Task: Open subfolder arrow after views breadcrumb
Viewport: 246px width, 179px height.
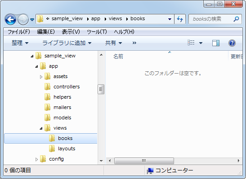Action: point(127,19)
